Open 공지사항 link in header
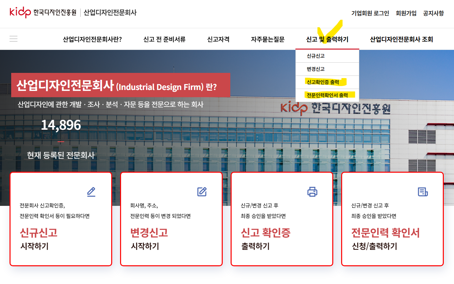The height and width of the screenshot is (284, 454). click(x=433, y=13)
